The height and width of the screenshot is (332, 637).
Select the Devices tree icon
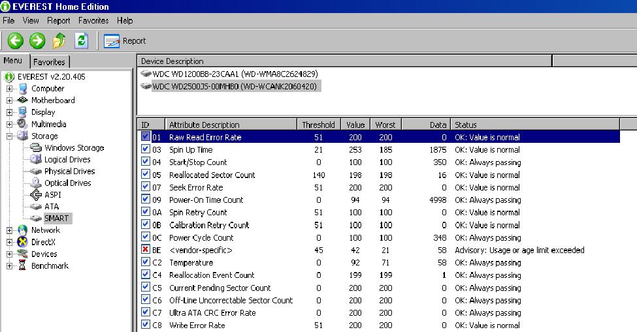(x=23, y=254)
